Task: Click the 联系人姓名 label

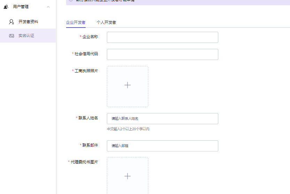Action: 88,118
